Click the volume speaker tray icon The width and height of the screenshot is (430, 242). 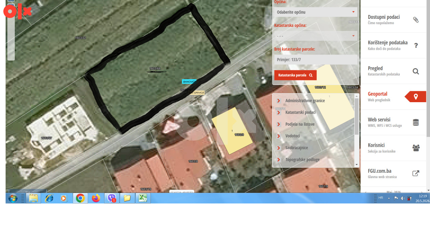pos(403,198)
